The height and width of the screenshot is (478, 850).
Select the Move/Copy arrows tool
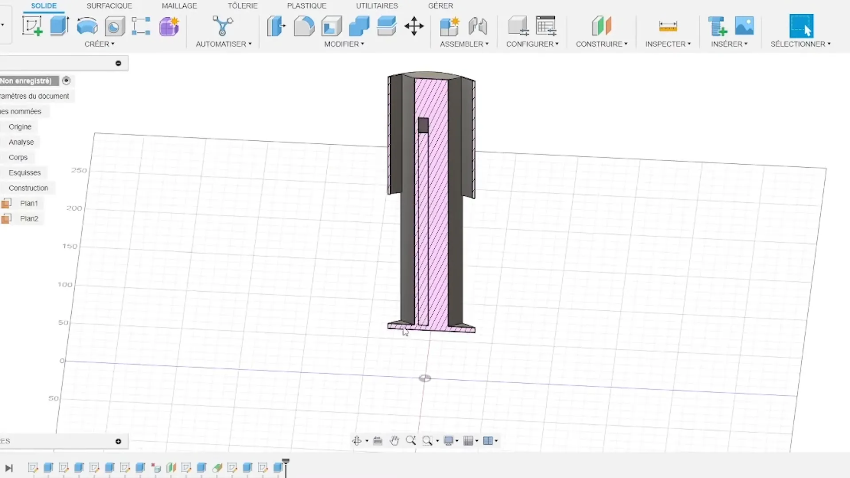click(x=414, y=26)
